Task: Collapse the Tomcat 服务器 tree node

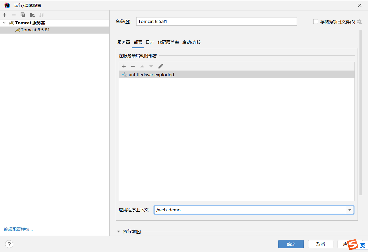Action: pos(4,23)
